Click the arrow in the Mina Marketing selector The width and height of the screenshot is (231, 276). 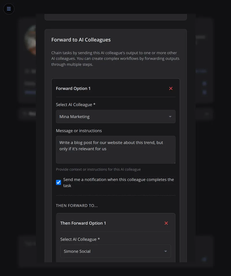tap(170, 117)
